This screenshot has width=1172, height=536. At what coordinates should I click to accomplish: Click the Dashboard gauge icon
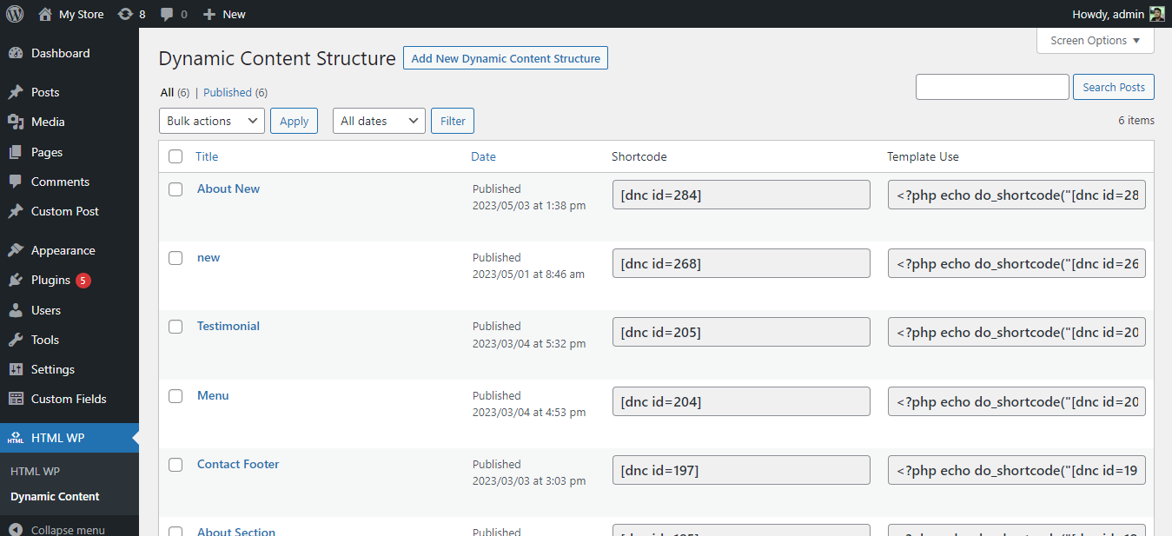pyautogui.click(x=16, y=53)
